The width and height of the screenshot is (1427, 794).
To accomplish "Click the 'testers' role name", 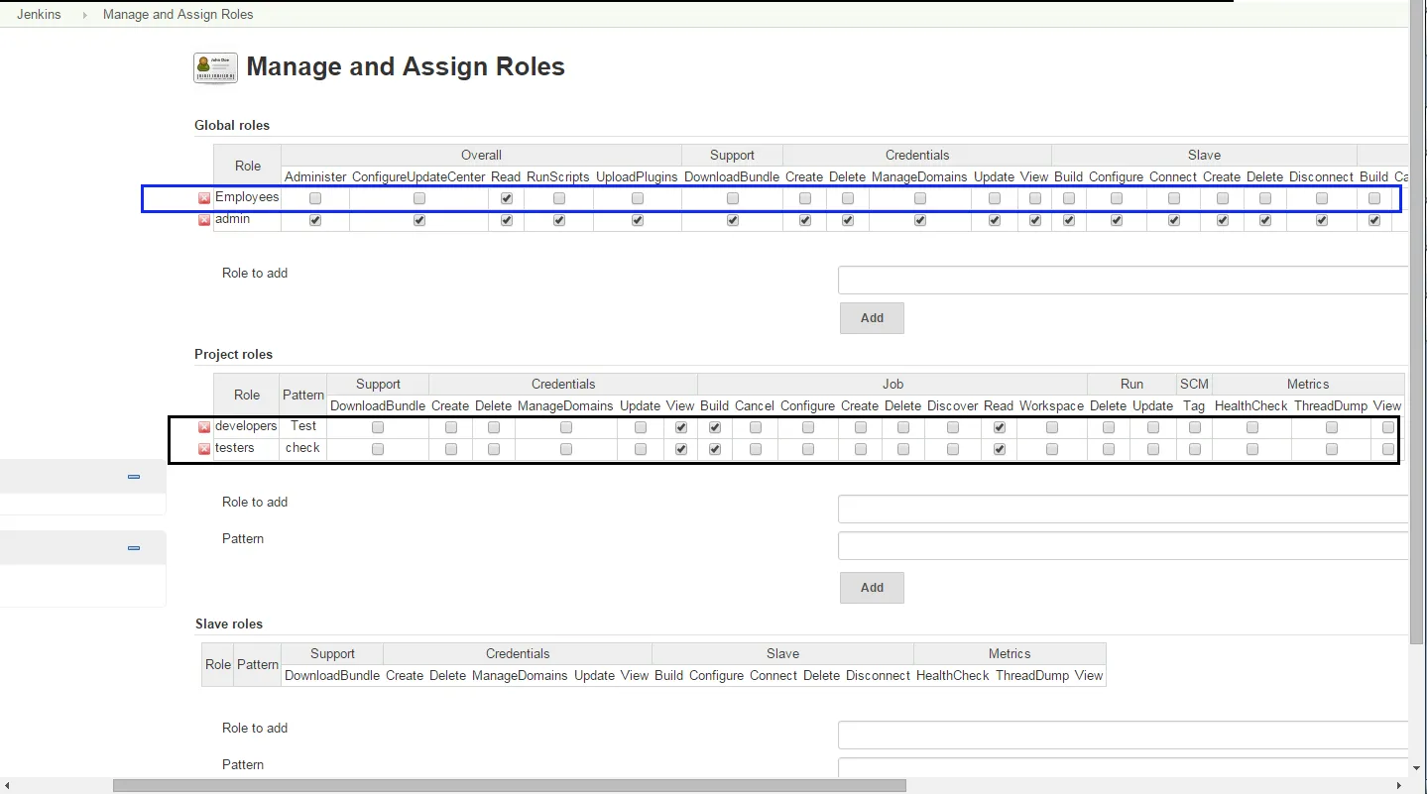I will tap(235, 448).
